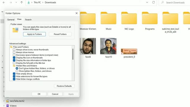190x107 pixels.
Task: Refresh the Downloads folder
Action: (153, 2)
